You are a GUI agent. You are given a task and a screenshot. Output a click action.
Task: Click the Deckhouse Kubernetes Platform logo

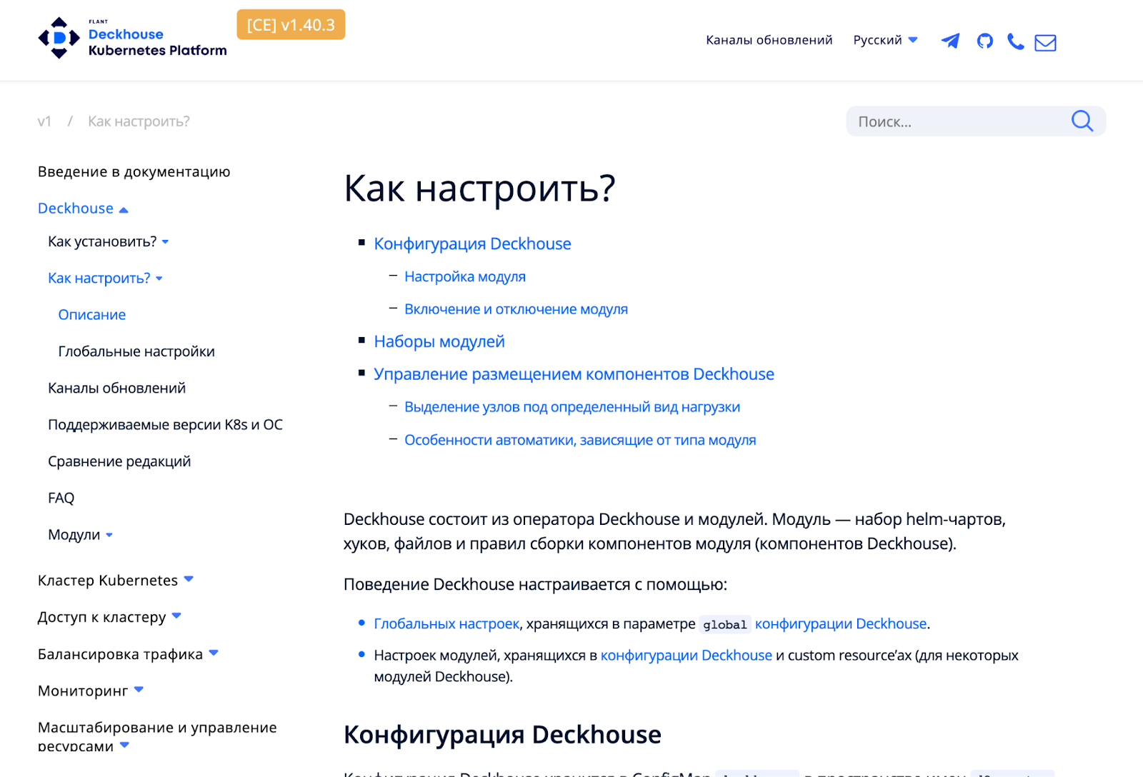133,39
